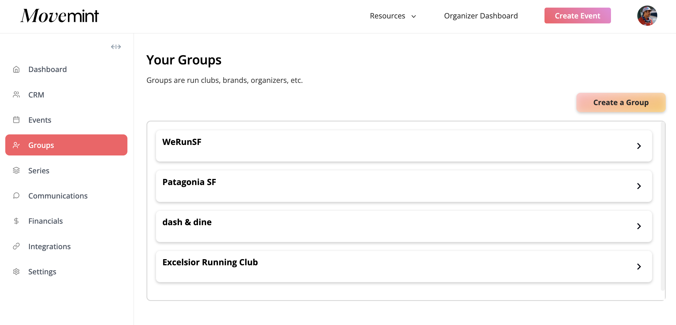Image resolution: width=676 pixels, height=325 pixels.
Task: Open WeRunSF group via its chevron
Action: pos(639,146)
